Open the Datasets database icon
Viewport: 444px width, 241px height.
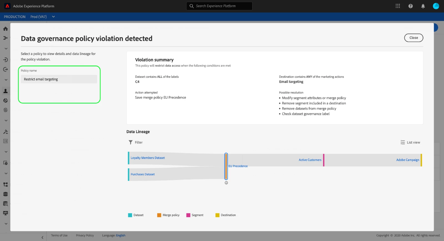point(5,194)
